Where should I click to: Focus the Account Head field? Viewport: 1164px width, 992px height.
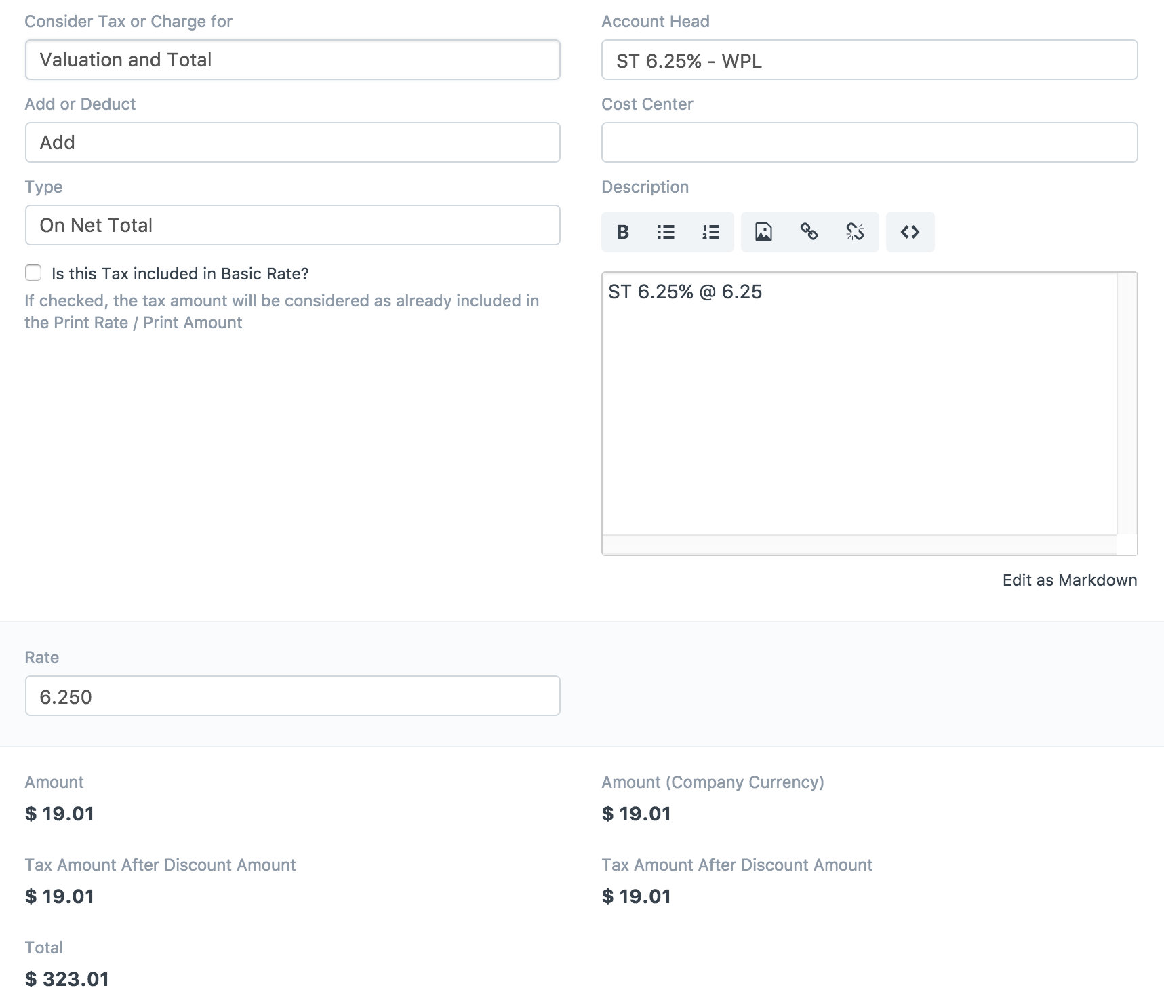(868, 60)
